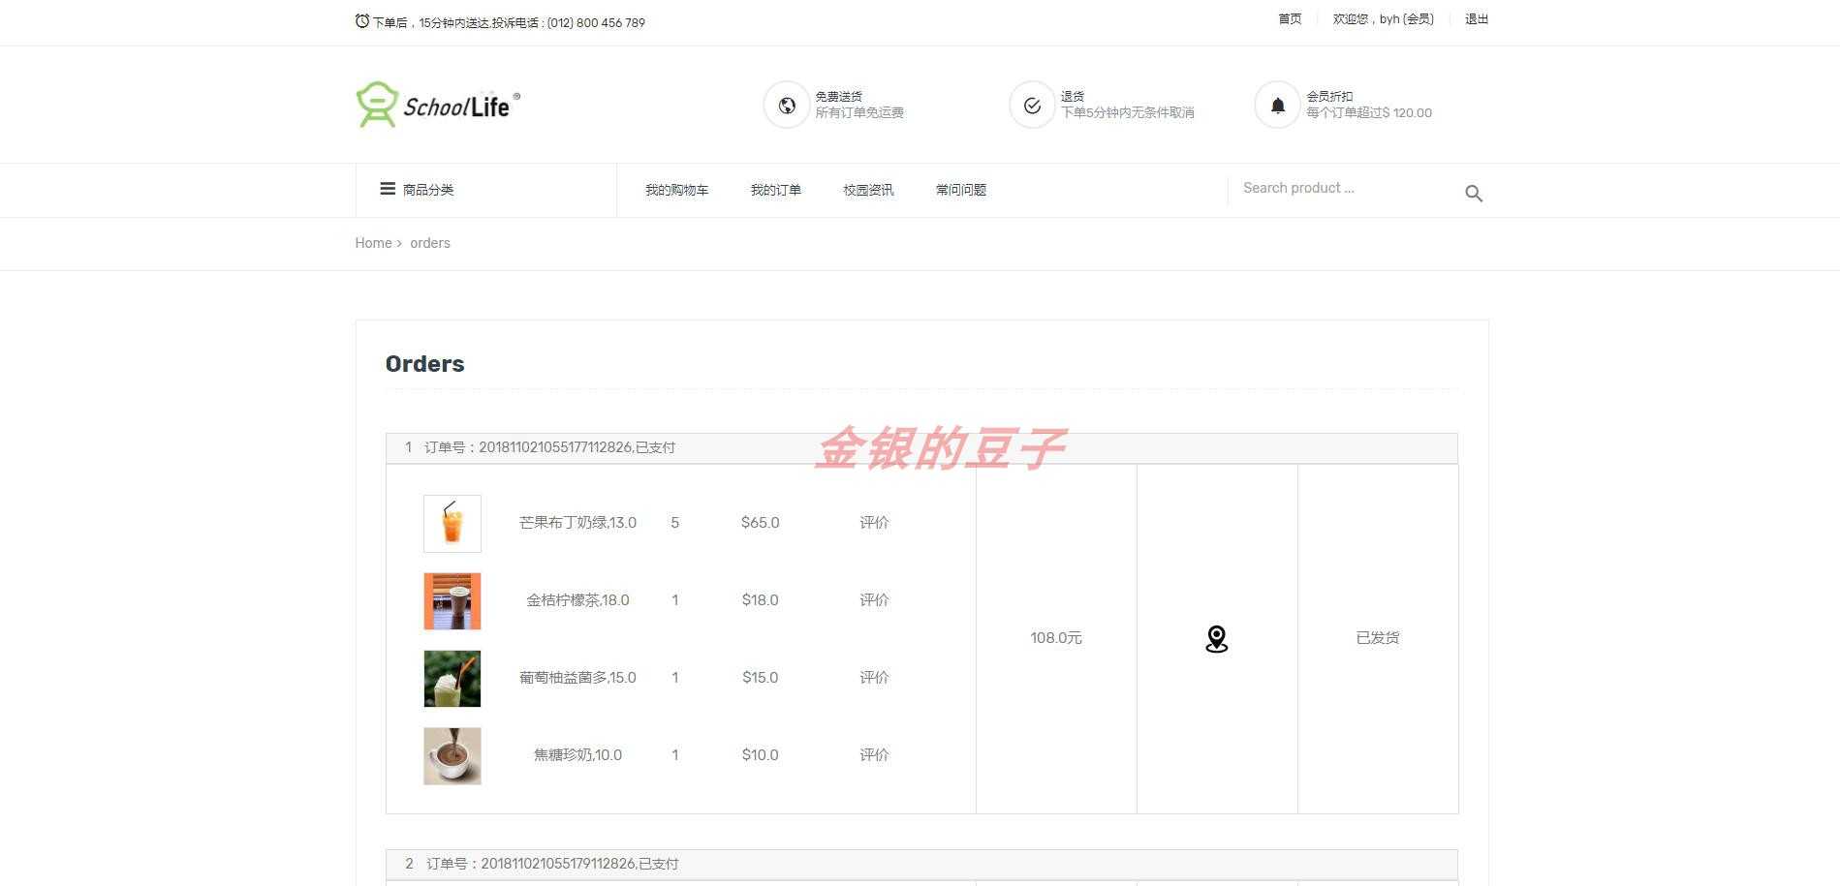The image size is (1840, 886).
Task: Click quantity 5 for 芒果布丁奶绿
Action: tap(675, 523)
